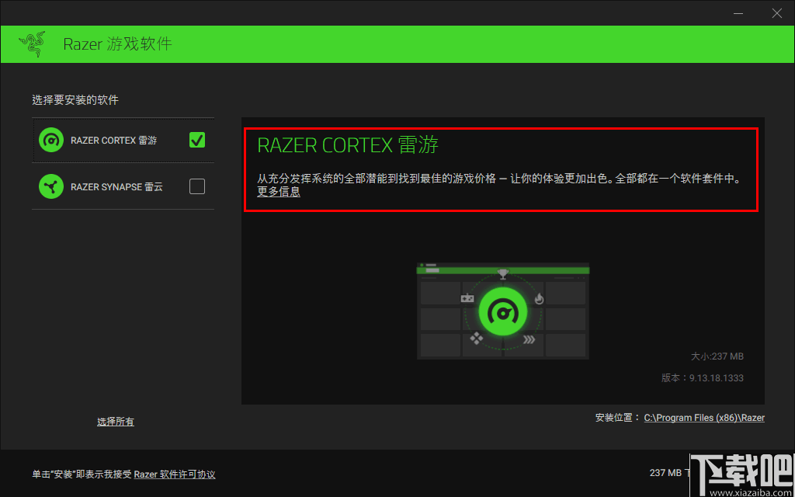Image resolution: width=795 pixels, height=497 pixels.
Task: Click the trophy icon in the Cortex preview
Action: pos(503,274)
